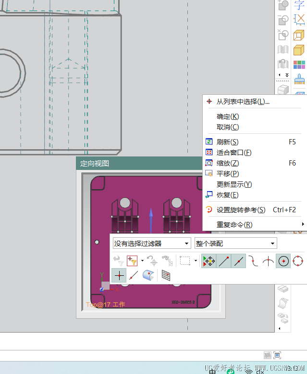Toggle existing point snap crosshair
The image size is (307, 374).
(x=119, y=275)
